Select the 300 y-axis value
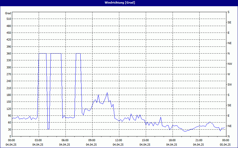The height and width of the screenshot is (148, 238). pos(9,67)
